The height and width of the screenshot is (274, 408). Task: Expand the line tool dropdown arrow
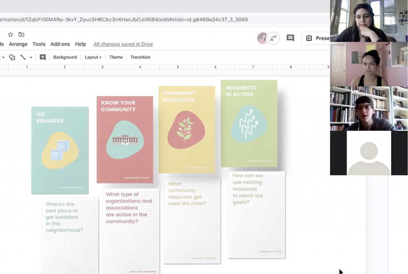pyautogui.click(x=31, y=57)
